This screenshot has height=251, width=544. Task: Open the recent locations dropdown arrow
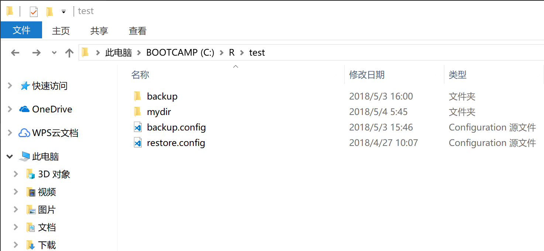(x=54, y=53)
